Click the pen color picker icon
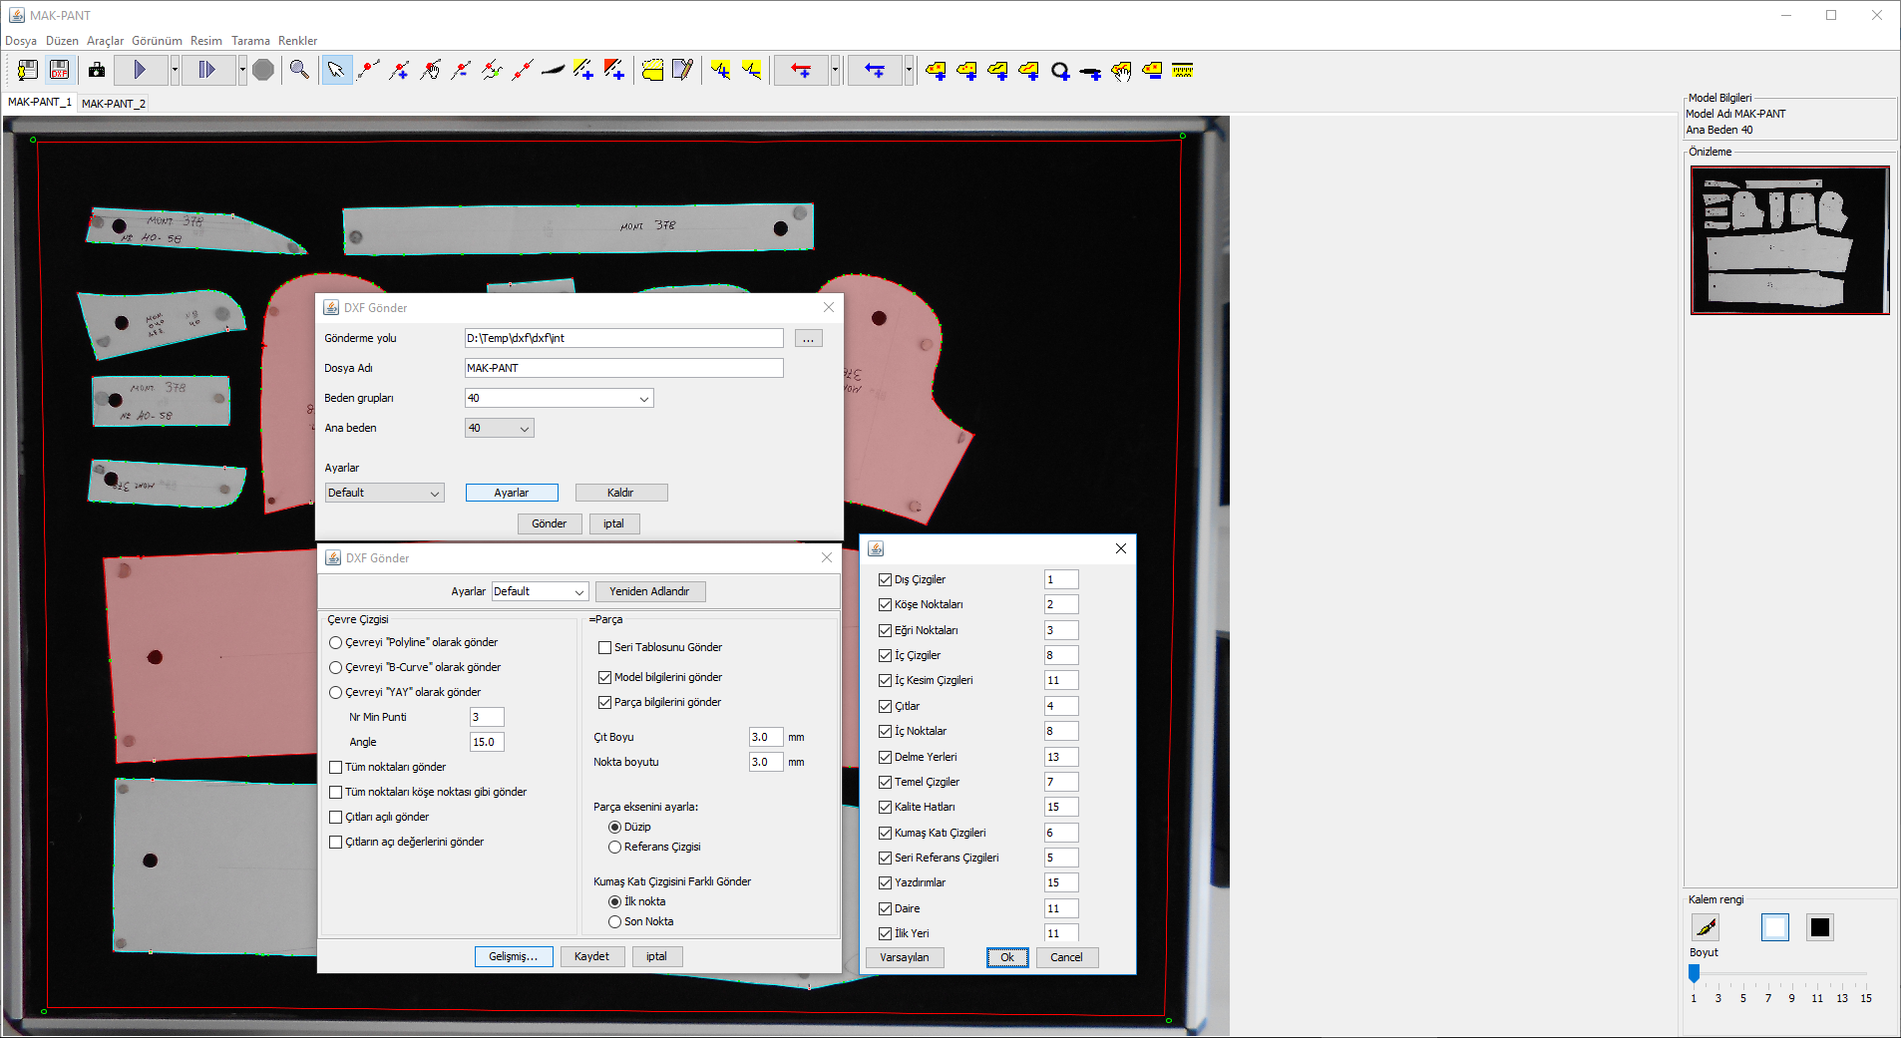 (1706, 927)
